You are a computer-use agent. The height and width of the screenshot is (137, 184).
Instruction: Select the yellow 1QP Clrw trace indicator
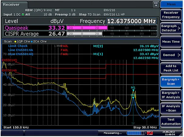(x=15, y=42)
